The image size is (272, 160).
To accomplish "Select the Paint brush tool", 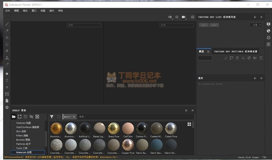I will tap(7, 24).
